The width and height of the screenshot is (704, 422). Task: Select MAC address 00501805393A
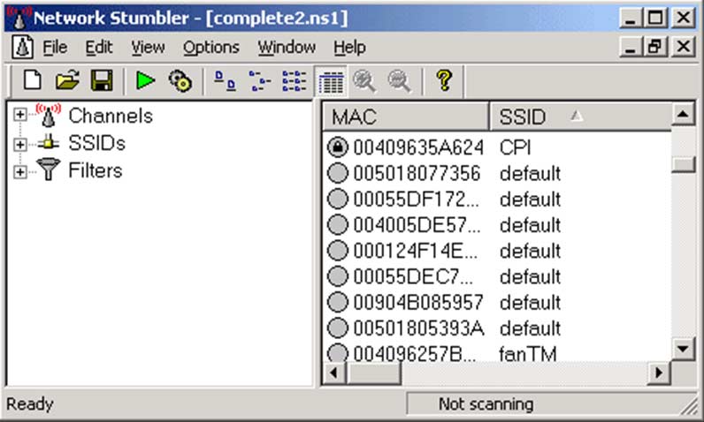[x=418, y=328]
